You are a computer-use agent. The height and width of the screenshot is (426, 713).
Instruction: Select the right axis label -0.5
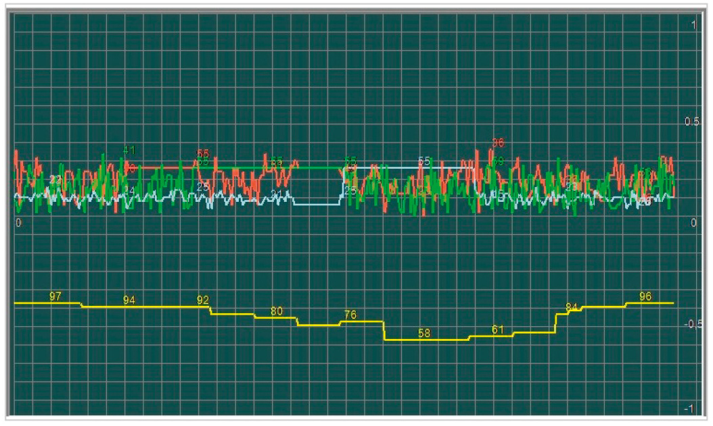click(x=693, y=324)
